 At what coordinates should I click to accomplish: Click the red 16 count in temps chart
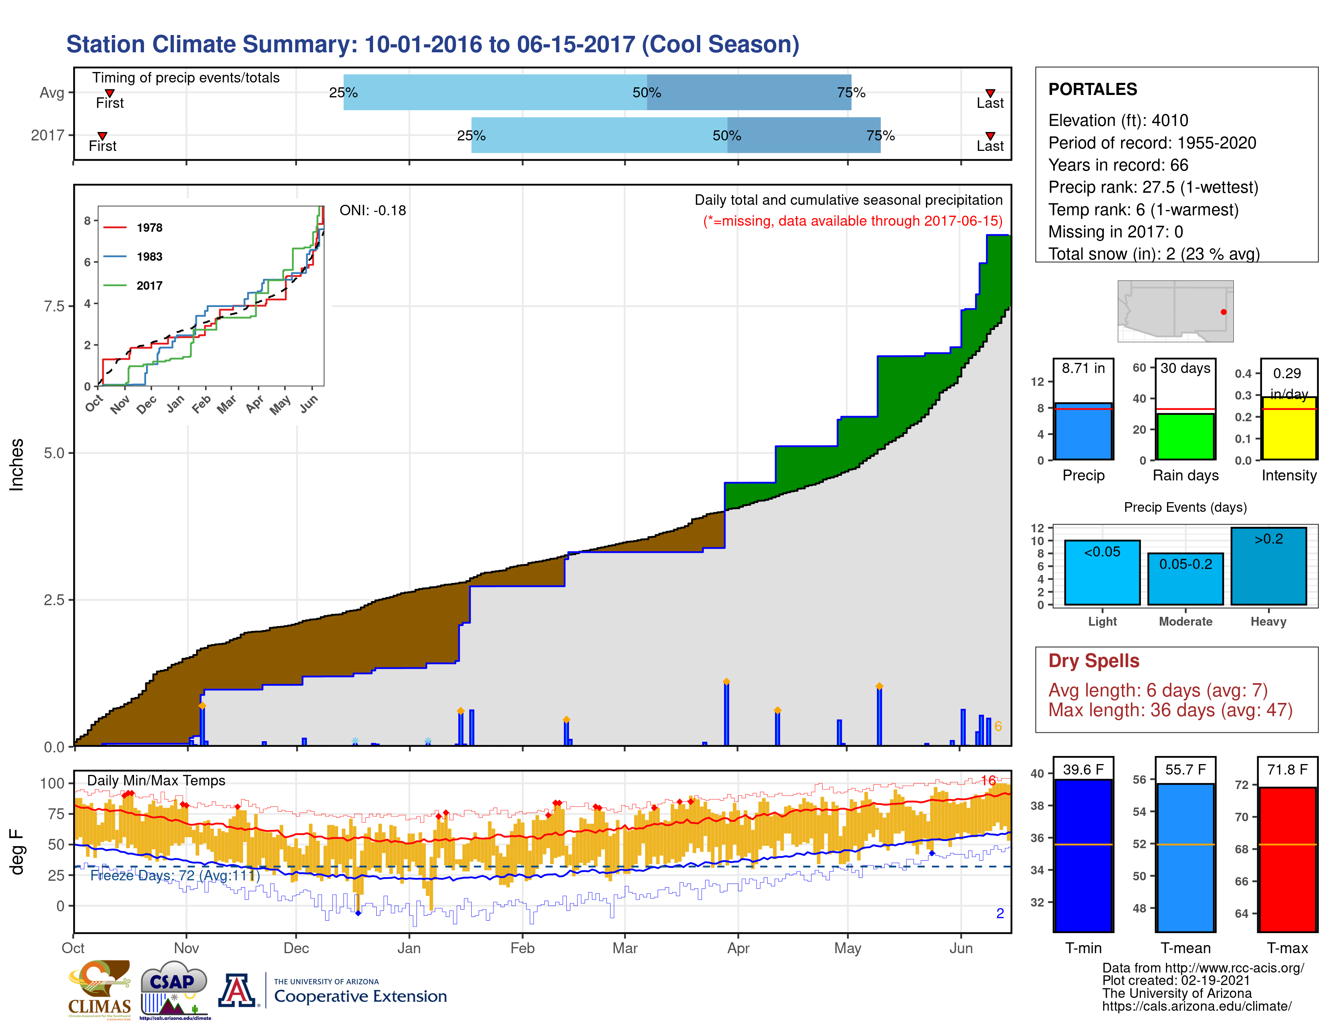pos(988,781)
